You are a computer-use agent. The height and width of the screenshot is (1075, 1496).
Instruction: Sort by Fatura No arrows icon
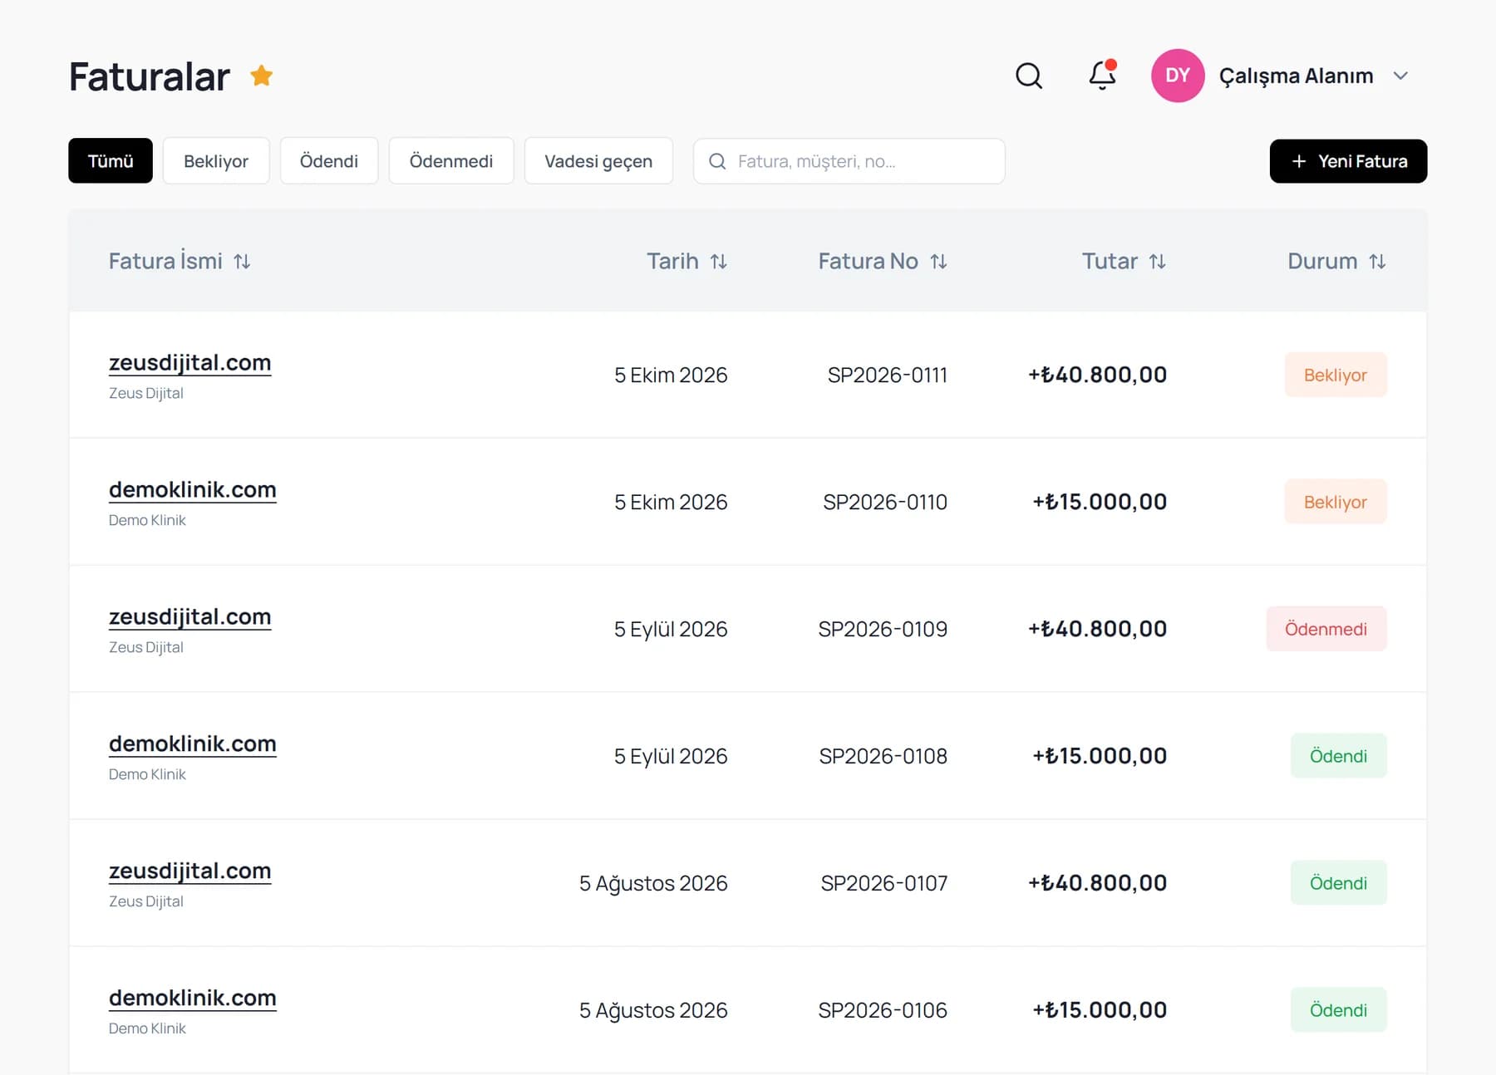click(x=938, y=262)
